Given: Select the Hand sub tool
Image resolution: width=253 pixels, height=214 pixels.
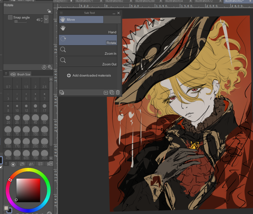Looking at the screenshot, I should (88, 29).
